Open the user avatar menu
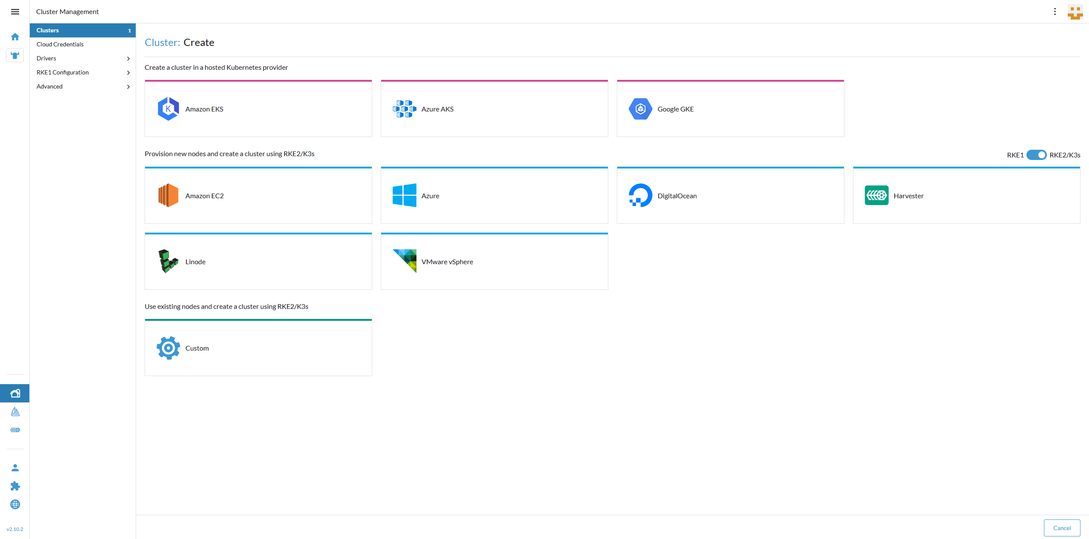 click(x=1075, y=12)
